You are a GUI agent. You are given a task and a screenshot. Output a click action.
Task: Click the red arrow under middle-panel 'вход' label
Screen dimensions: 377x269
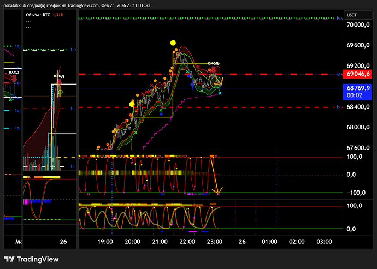coord(58,83)
